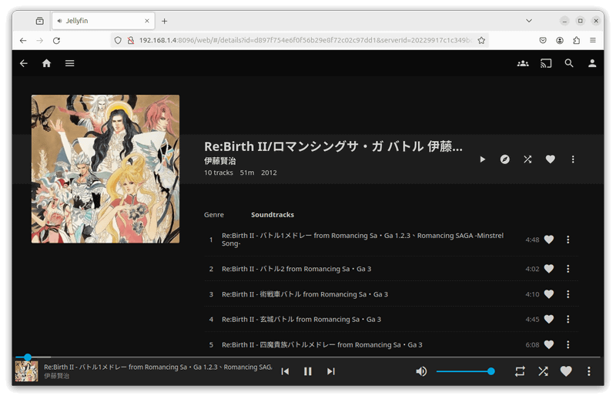Click the album cover art
This screenshot has width=616, height=399.
pyautogui.click(x=105, y=169)
